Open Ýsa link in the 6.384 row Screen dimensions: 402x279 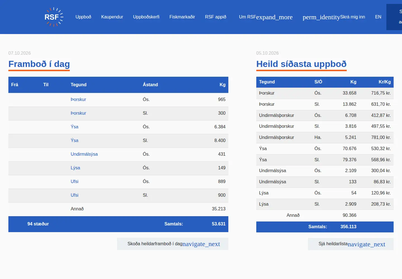pos(75,127)
